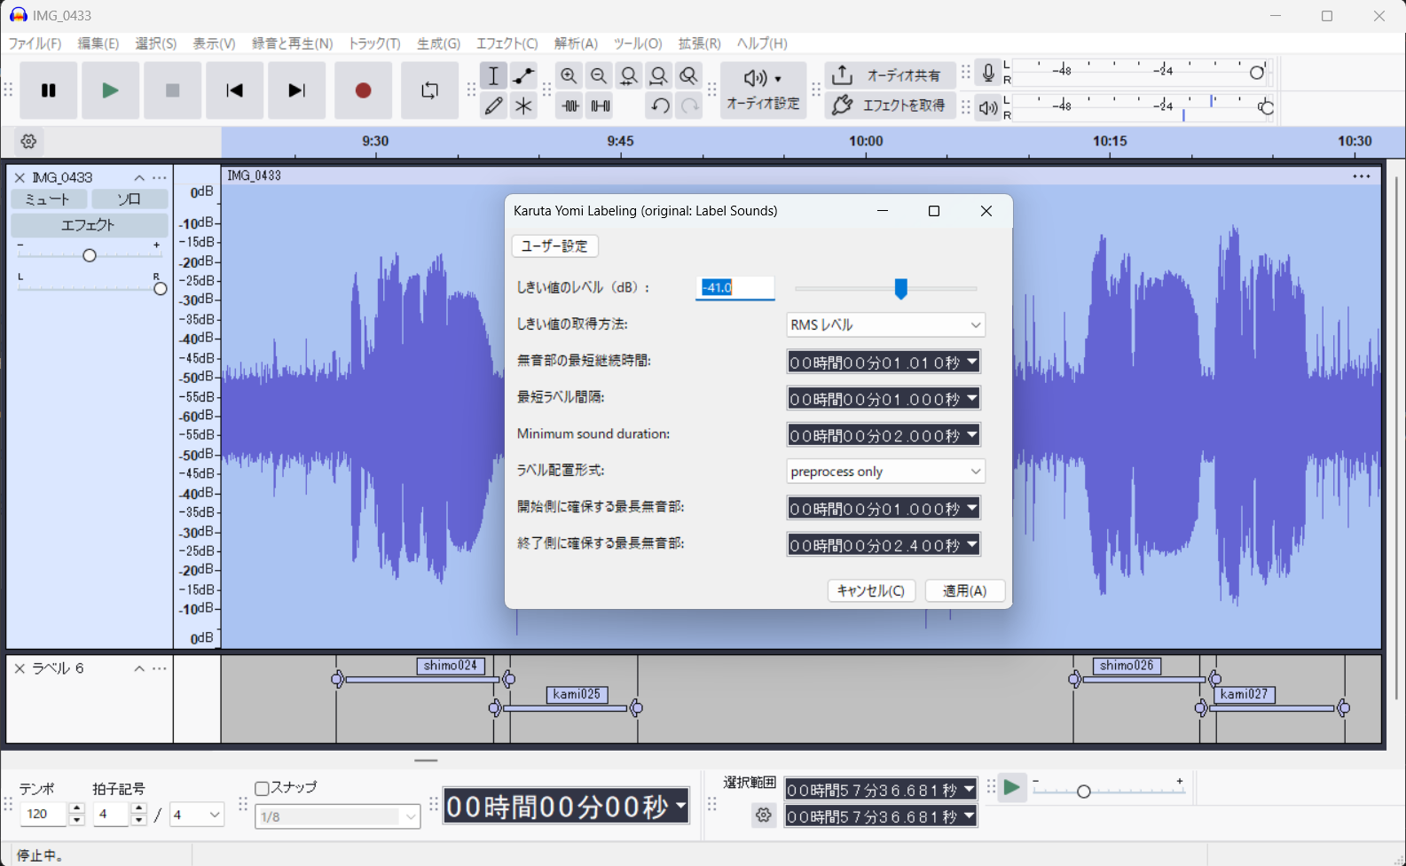
Task: Mute the IMG_0433 track with ミュート
Action: coord(49,199)
